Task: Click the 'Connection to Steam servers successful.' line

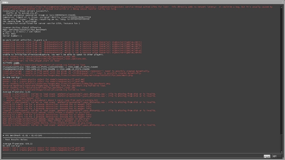Action: click(x=26, y=11)
